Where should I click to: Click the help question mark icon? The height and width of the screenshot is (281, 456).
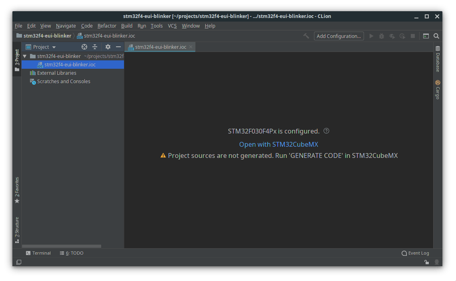coord(326,131)
